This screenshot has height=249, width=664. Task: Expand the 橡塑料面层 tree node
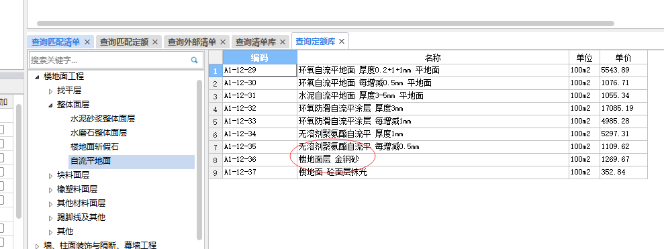51,189
